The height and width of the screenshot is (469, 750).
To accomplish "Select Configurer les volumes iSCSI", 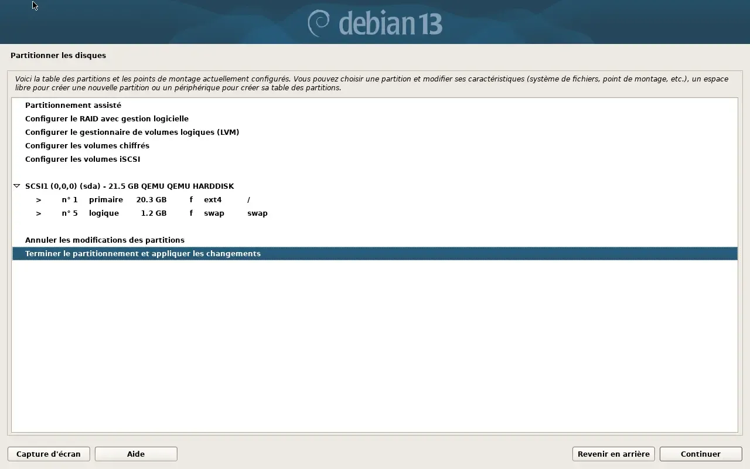I will [374, 159].
